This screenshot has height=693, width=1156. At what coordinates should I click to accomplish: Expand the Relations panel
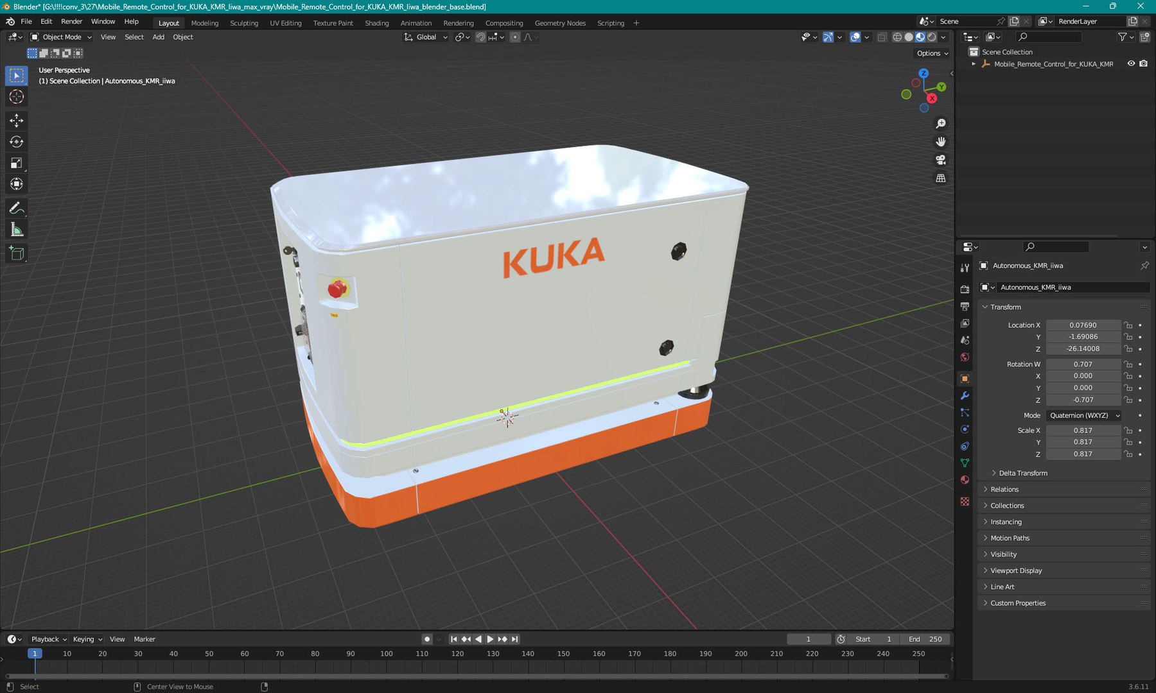coord(1004,490)
